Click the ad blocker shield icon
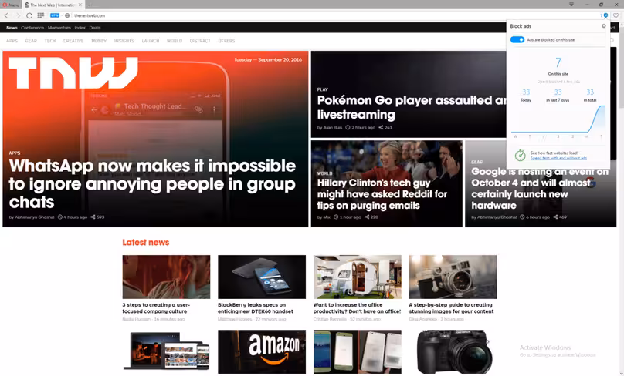Screen dimensions: 624x376 coord(605,15)
